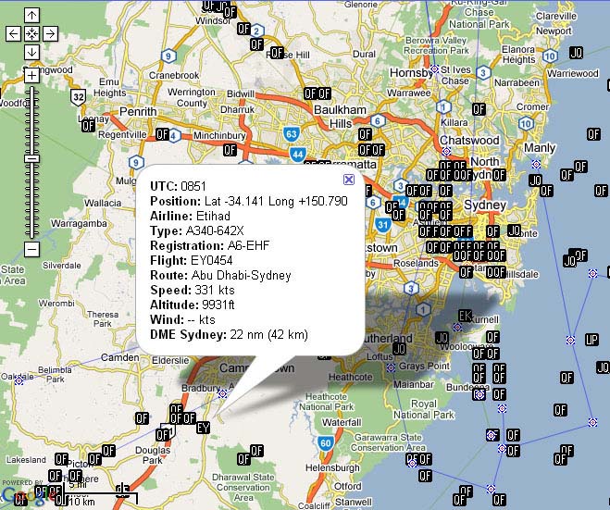Viewport: 610px width, 510px height.
Task: Click the zoom slider handle
Action: pos(31,158)
